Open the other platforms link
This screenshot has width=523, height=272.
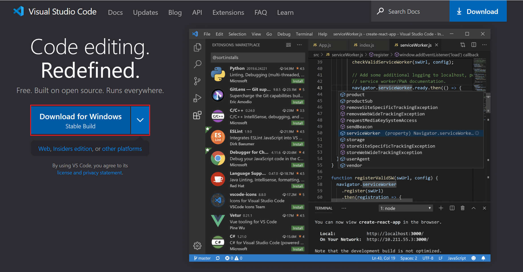coord(122,149)
